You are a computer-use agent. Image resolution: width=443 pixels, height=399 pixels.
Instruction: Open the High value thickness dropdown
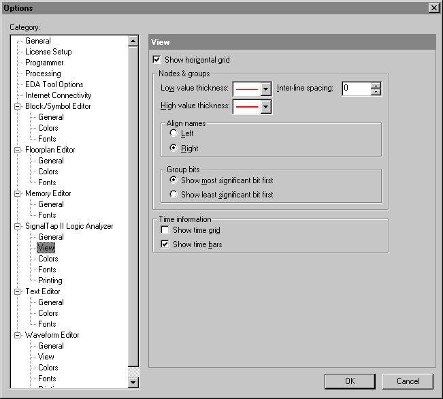click(x=265, y=107)
